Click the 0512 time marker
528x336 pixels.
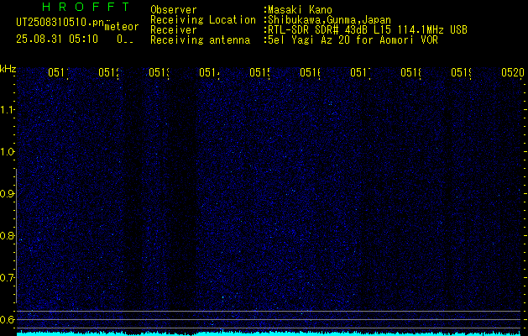click(109, 72)
